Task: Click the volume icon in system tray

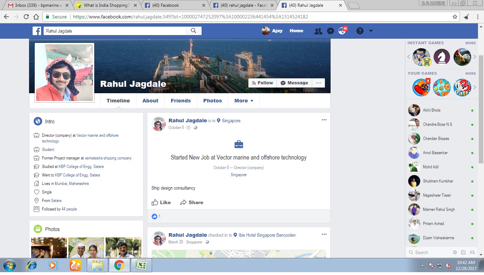Action: point(448,265)
